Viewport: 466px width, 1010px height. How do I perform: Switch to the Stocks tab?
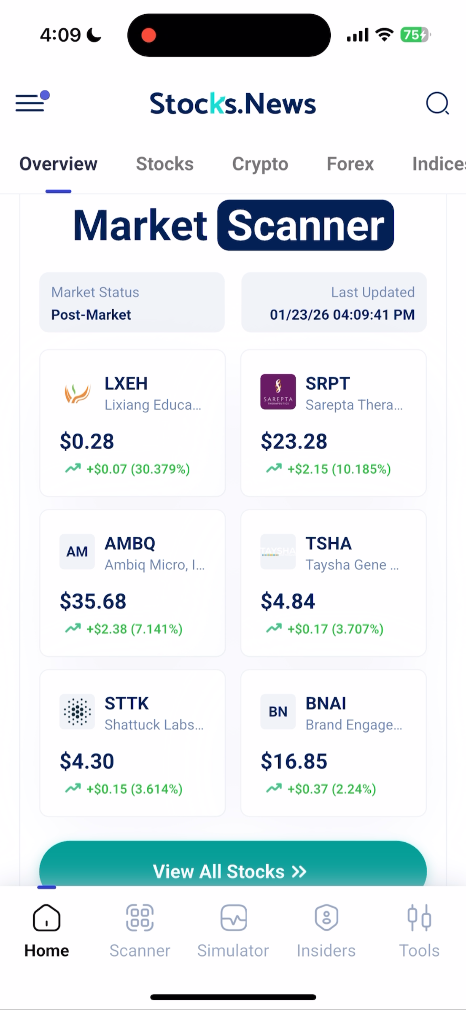coord(164,164)
